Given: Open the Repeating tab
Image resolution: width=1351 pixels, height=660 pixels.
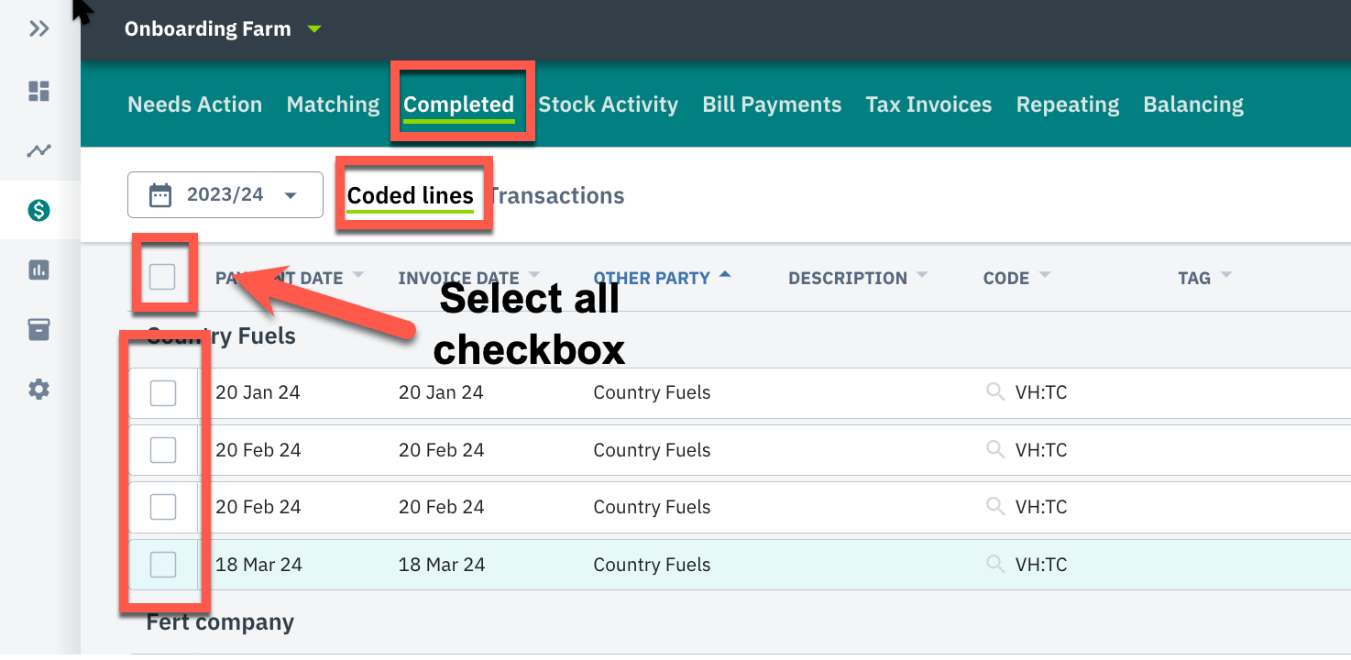Looking at the screenshot, I should pyautogui.click(x=1067, y=104).
